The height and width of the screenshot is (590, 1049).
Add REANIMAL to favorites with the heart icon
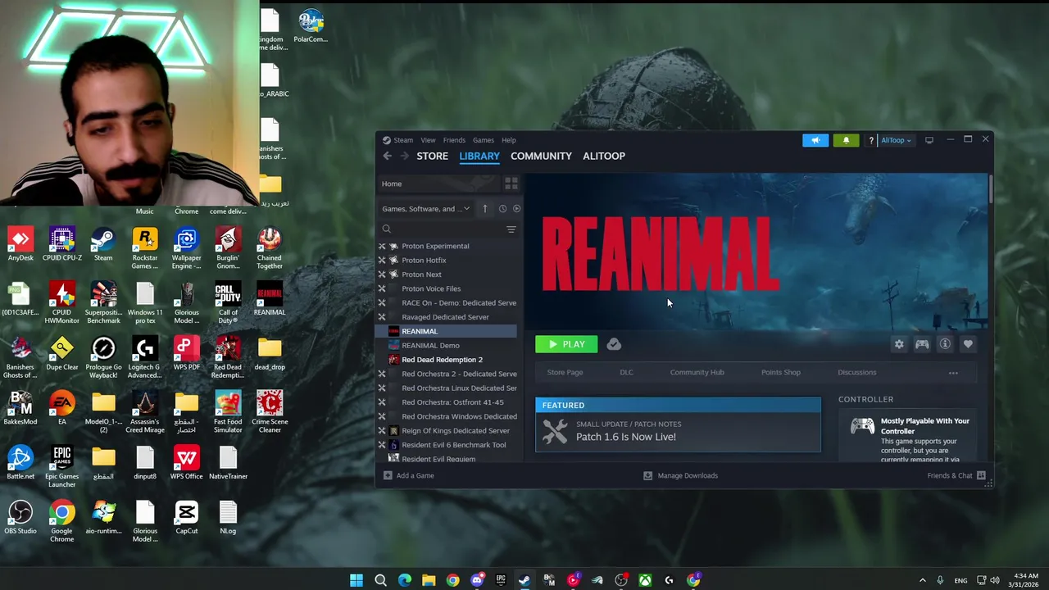968,345
